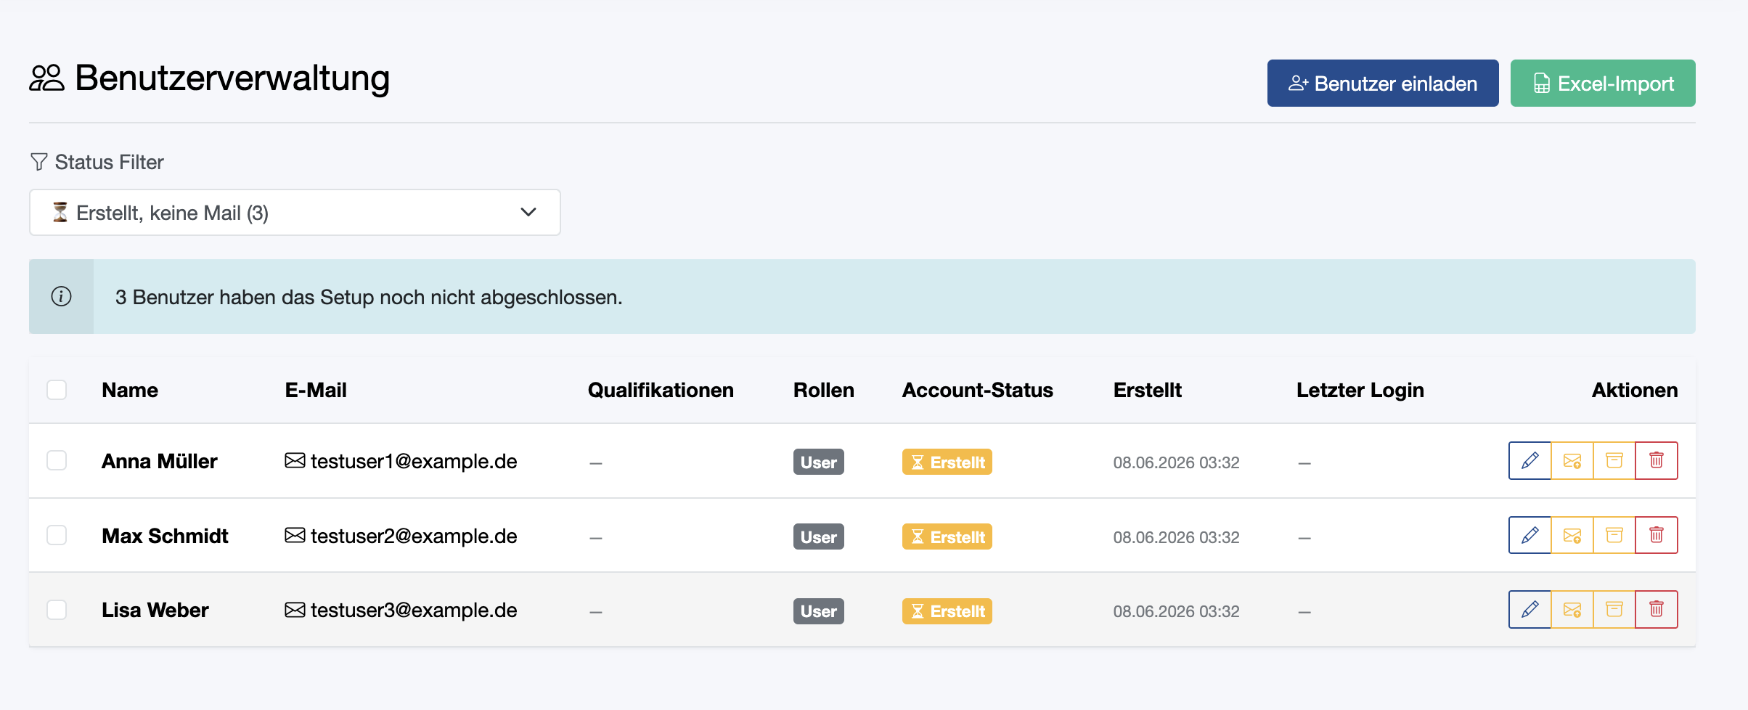Click the Benutzerverwaltung page title

(x=232, y=78)
